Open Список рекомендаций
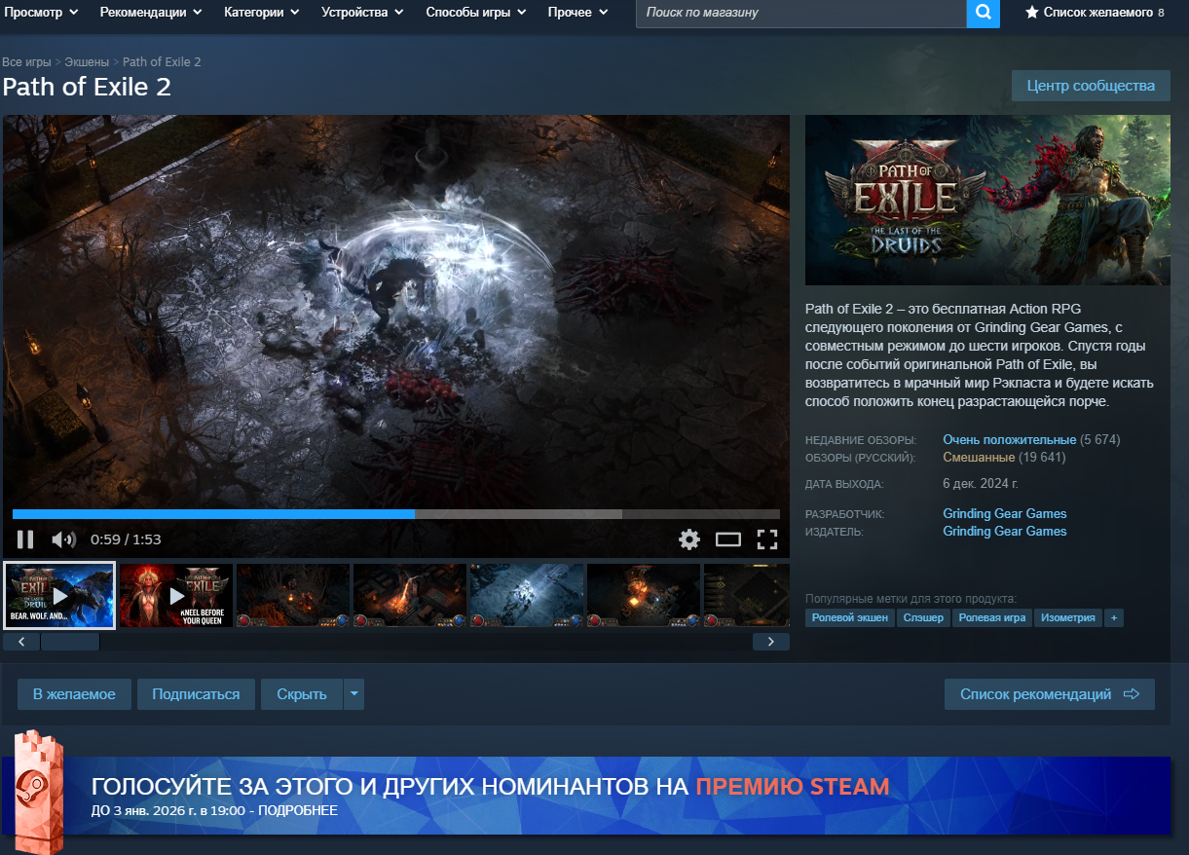Screen dimensions: 1189x855 [x=1050, y=694]
